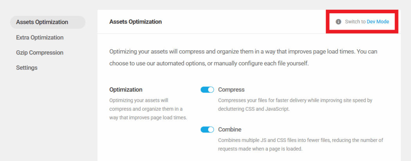Open the Extra Optimization sidebar section
Viewport: 411px width, 161px height.
[x=40, y=37]
